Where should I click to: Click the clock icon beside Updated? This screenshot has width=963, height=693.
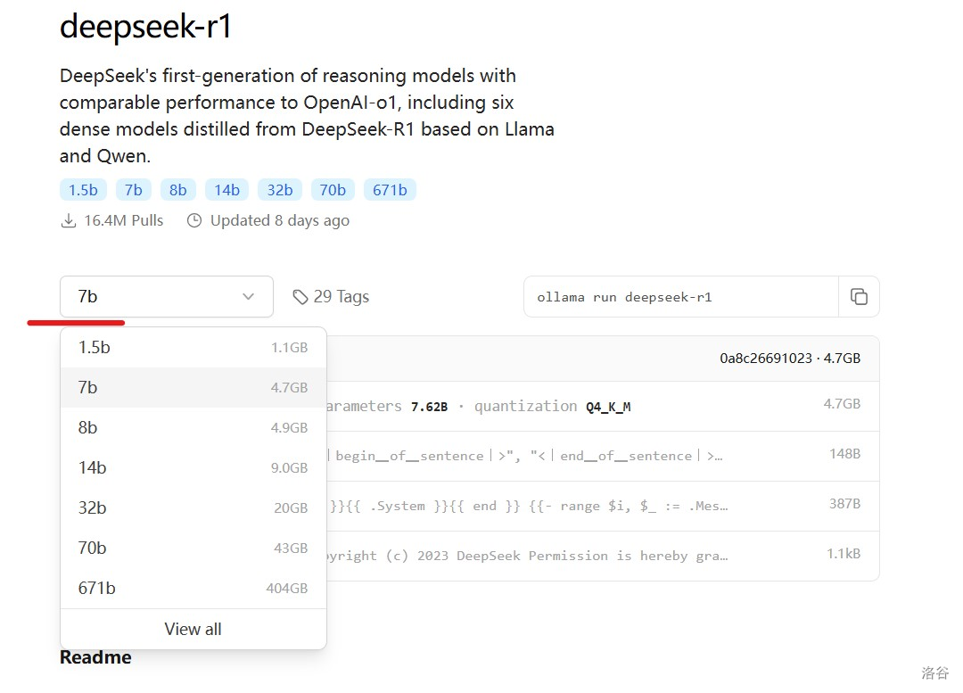194,220
